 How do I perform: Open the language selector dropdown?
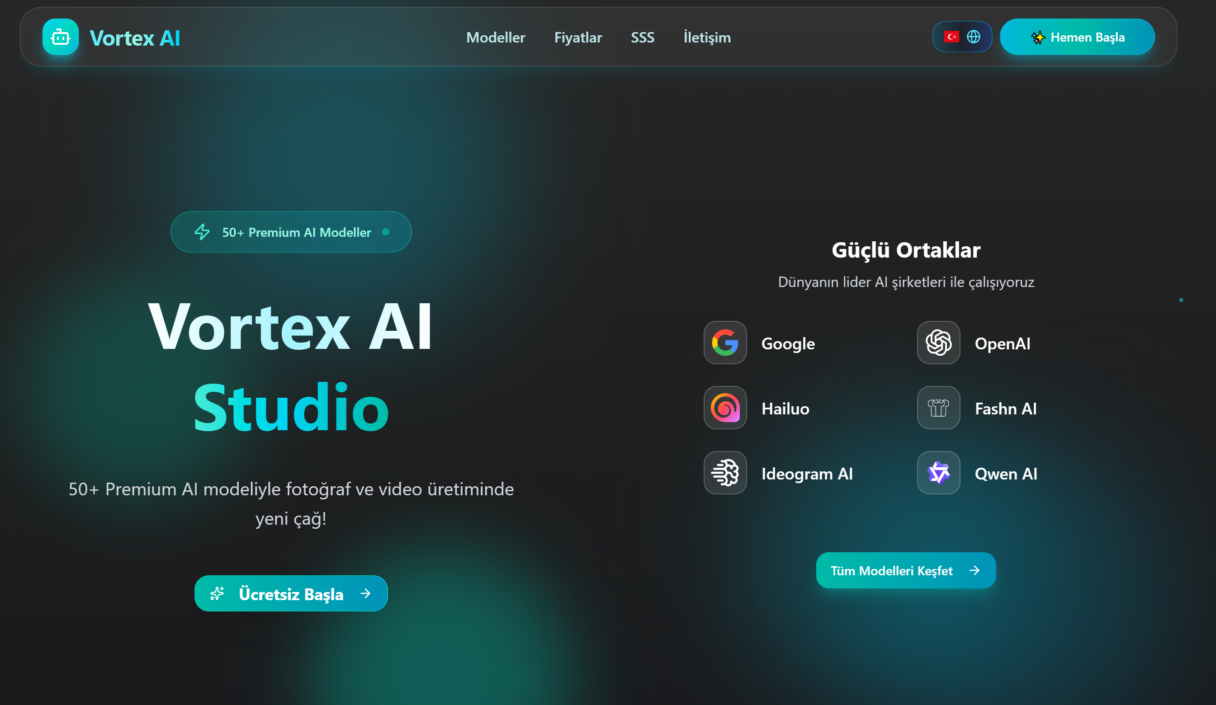(x=962, y=37)
